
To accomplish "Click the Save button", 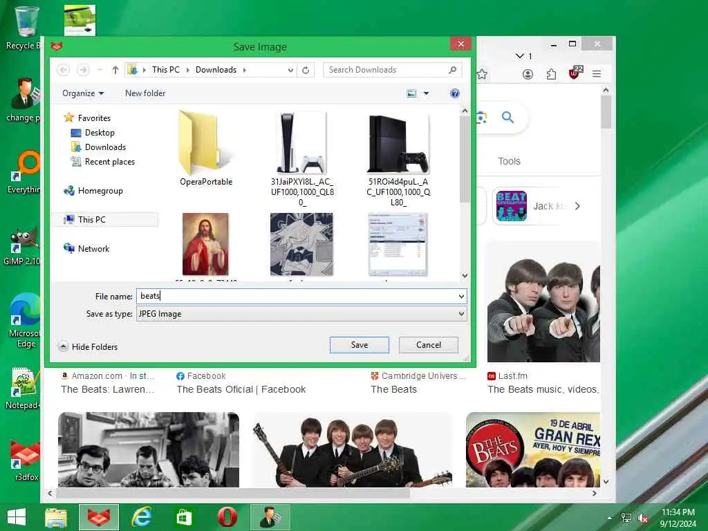I will 360,345.
